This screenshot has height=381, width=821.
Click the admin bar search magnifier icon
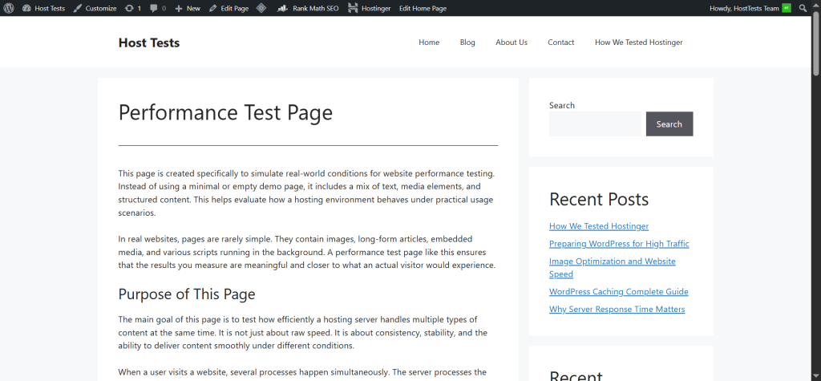point(803,8)
